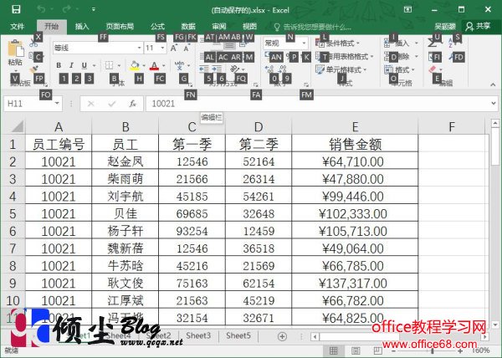Open the Ribbon Display Options icon
This screenshot has height=358, width=502.
click(407, 9)
